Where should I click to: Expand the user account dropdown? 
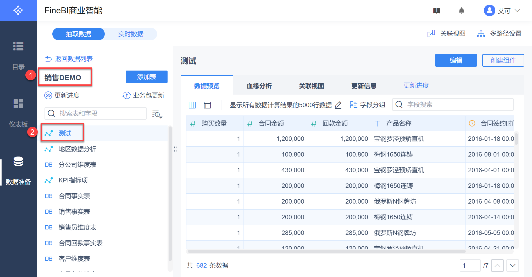pyautogui.click(x=517, y=11)
